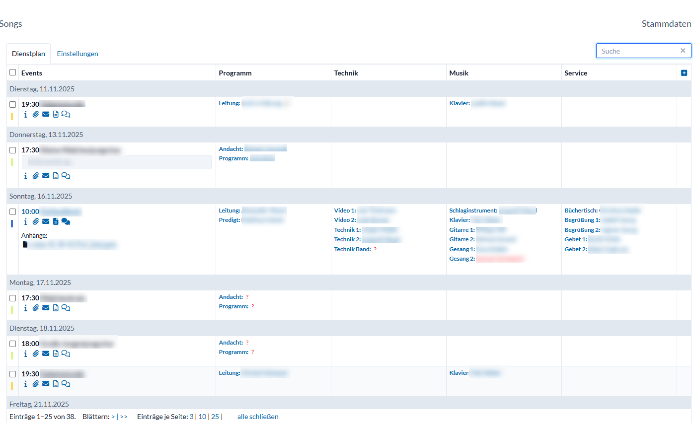The height and width of the screenshot is (423, 695).
Task: Click info icon for 11.11.2025 19:30 event
Action: (26, 115)
